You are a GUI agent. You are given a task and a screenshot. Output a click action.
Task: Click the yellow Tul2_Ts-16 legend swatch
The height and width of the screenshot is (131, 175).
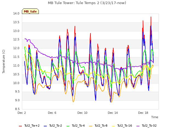point(113,126)
